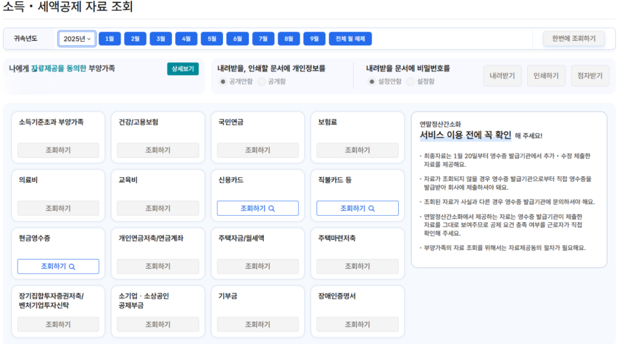Click the 연말정산간소화 label

pos(440,124)
